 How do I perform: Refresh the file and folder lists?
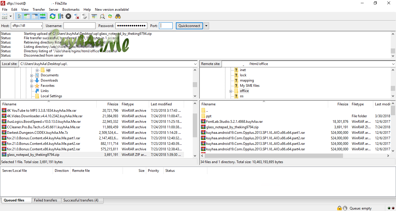52,16
